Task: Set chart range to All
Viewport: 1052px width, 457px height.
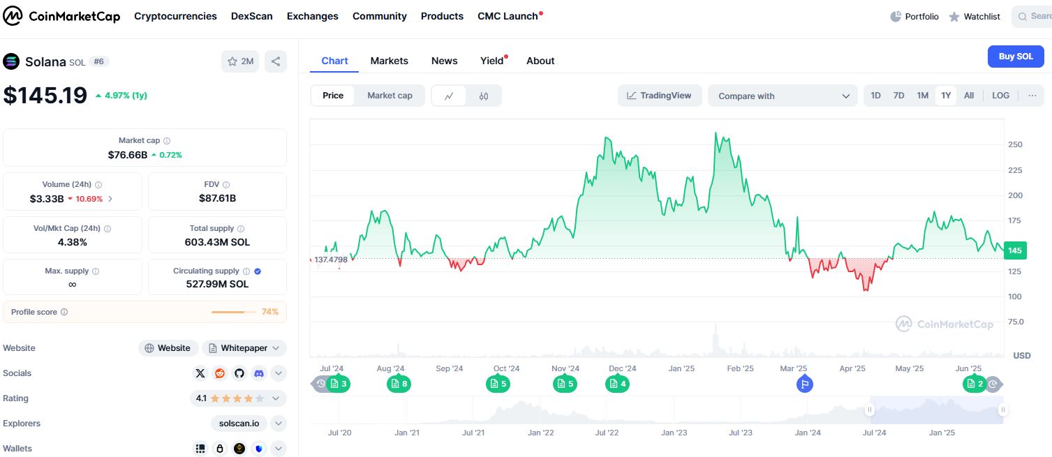Action: point(969,96)
